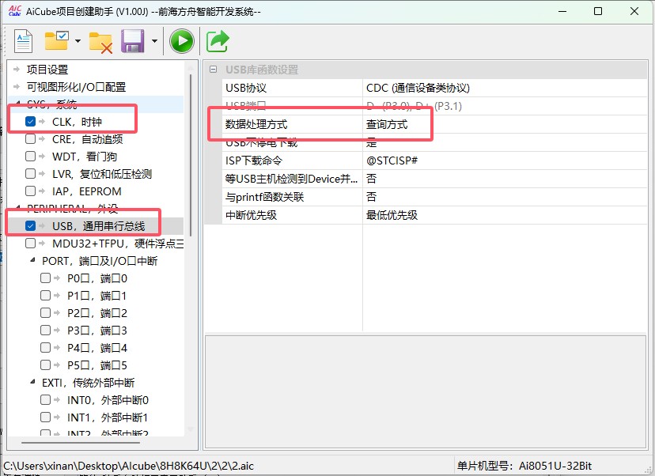
Task: Click the AiCube app logo in title bar
Action: point(14,11)
